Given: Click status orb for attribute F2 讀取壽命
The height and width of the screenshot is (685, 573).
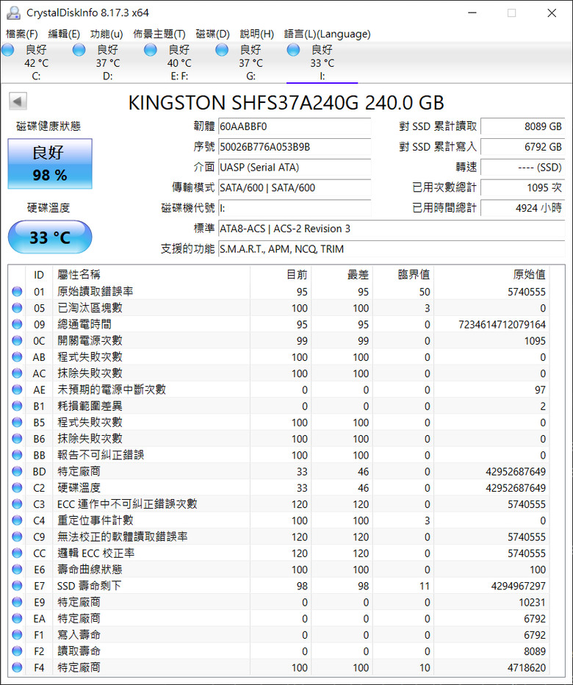Looking at the screenshot, I should pyautogui.click(x=17, y=651).
